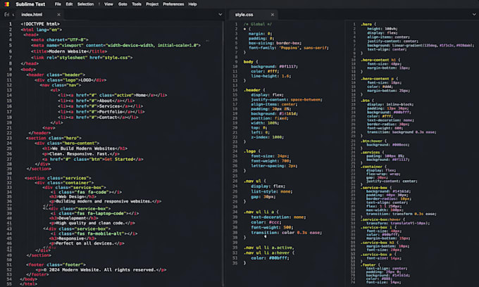Click the "fas fa-code" icon line
Image resolution: width=479 pixels, height=287 pixels.
pos(86,192)
